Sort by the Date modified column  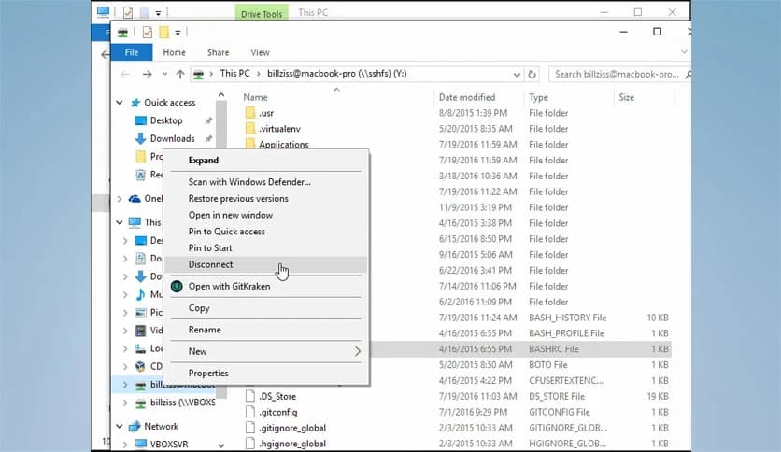(467, 97)
